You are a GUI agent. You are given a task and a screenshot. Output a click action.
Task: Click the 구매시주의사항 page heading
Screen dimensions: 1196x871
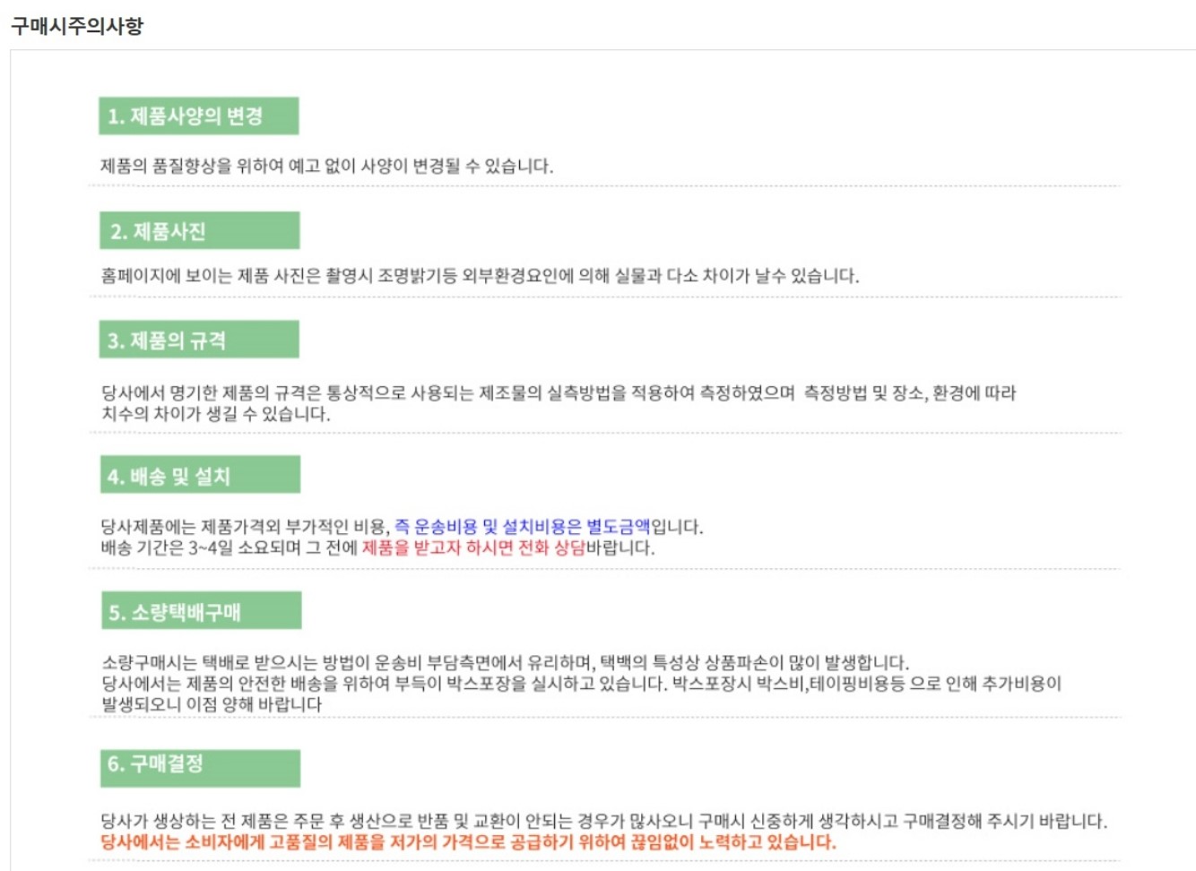77,26
